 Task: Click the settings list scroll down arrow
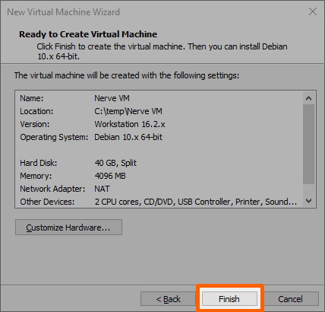pyautogui.click(x=308, y=201)
